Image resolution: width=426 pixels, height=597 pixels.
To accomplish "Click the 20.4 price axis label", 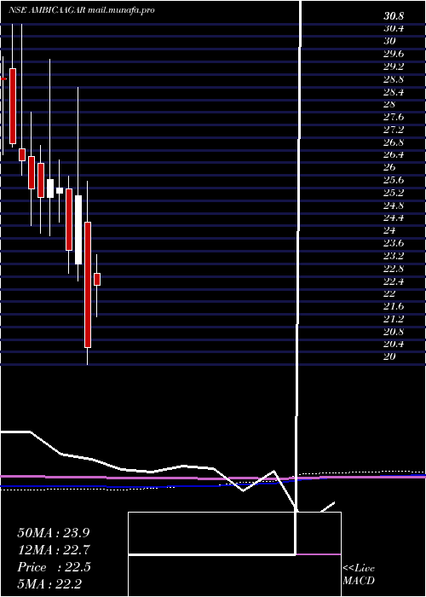I will pyautogui.click(x=394, y=344).
